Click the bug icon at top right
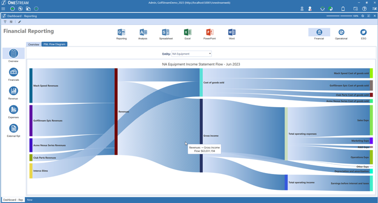This screenshot has width=378, height=203. [375, 9]
